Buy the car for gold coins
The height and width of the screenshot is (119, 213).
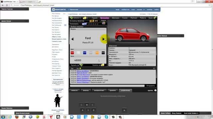click(x=98, y=65)
